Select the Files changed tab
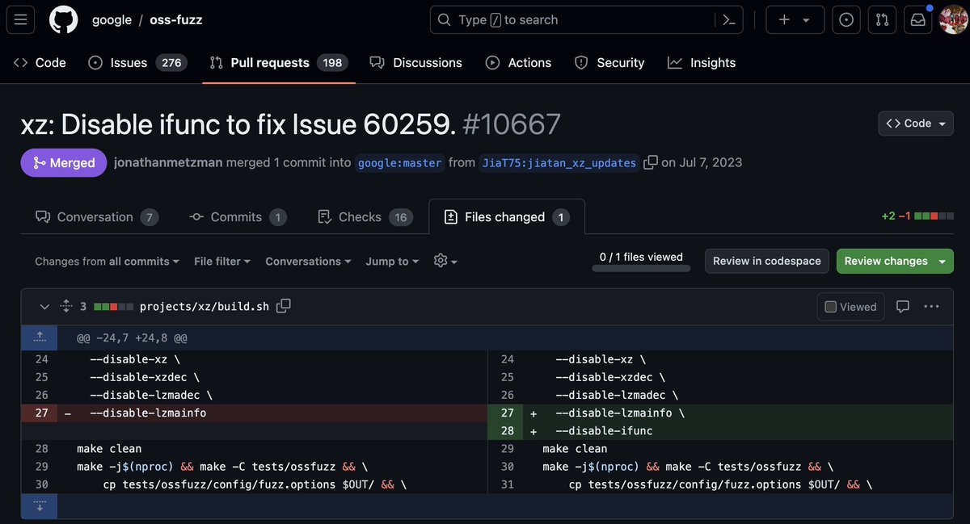 point(507,216)
